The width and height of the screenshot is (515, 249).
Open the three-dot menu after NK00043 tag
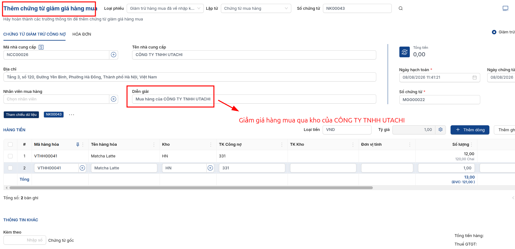pyautogui.click(x=72, y=115)
